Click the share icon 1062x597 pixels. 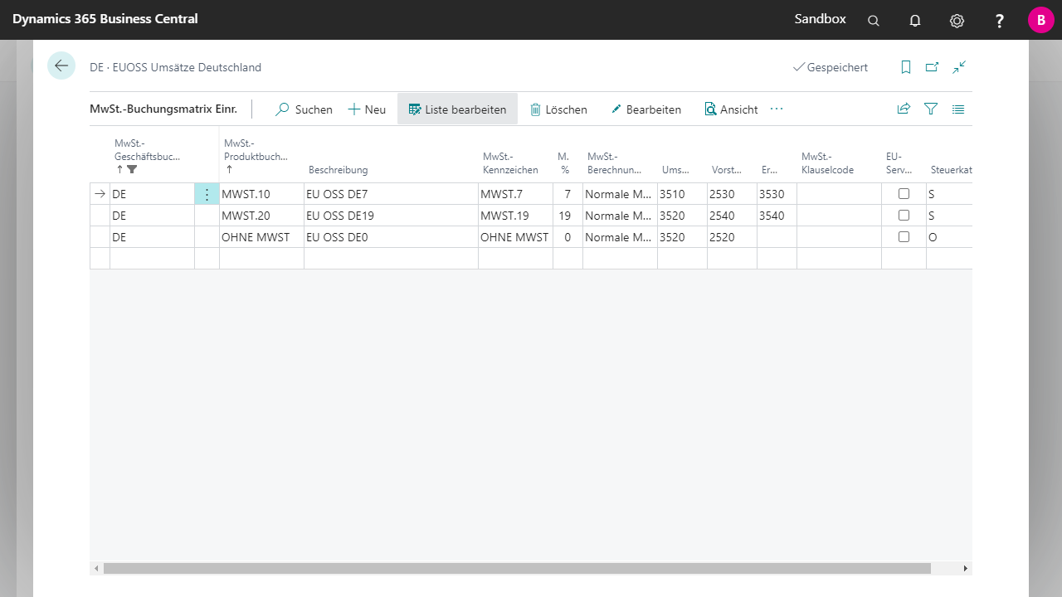pos(904,109)
